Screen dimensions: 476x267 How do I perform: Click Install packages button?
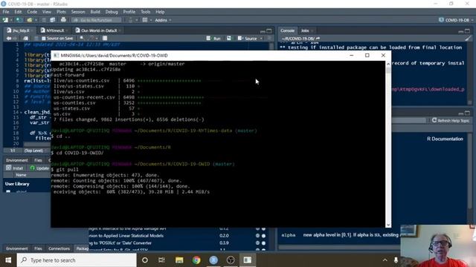pos(15,168)
